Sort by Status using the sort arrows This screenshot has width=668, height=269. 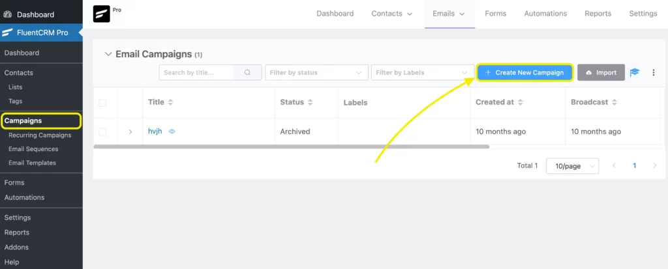click(x=310, y=102)
